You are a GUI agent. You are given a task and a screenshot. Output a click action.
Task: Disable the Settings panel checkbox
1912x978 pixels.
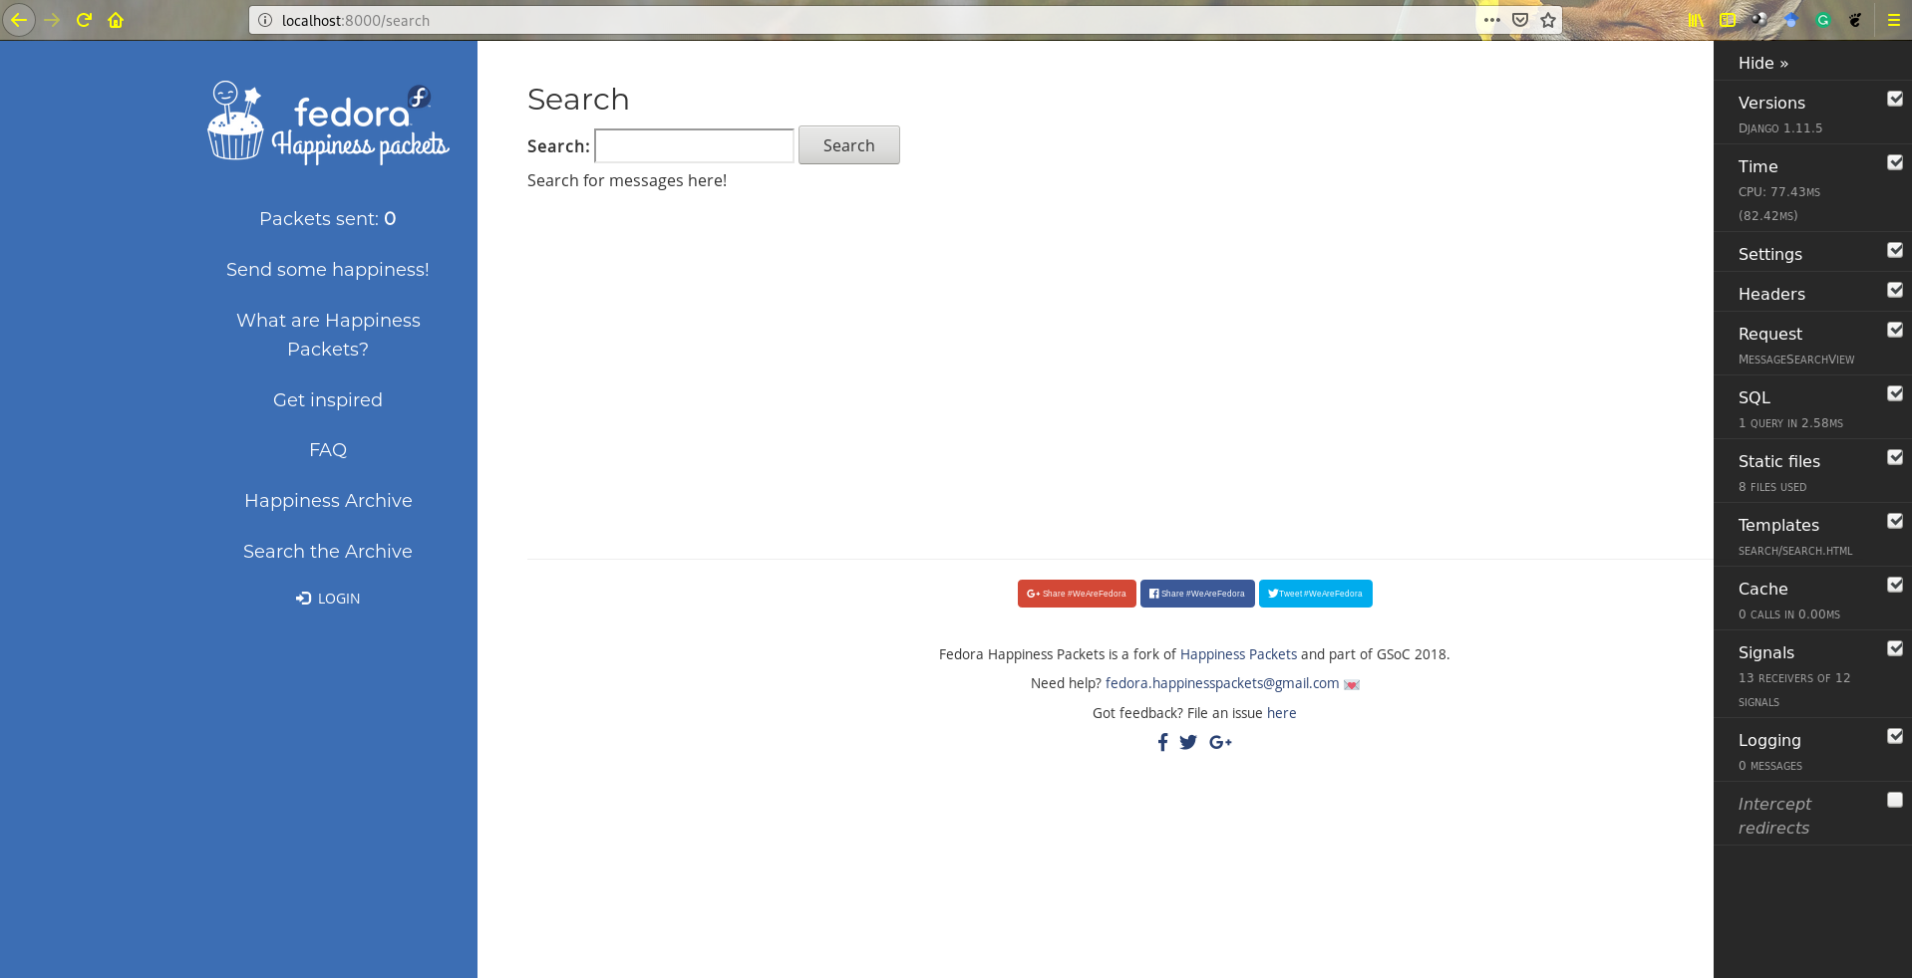coord(1895,250)
